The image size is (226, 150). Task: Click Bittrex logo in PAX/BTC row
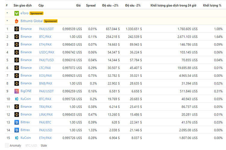coord(17,122)
